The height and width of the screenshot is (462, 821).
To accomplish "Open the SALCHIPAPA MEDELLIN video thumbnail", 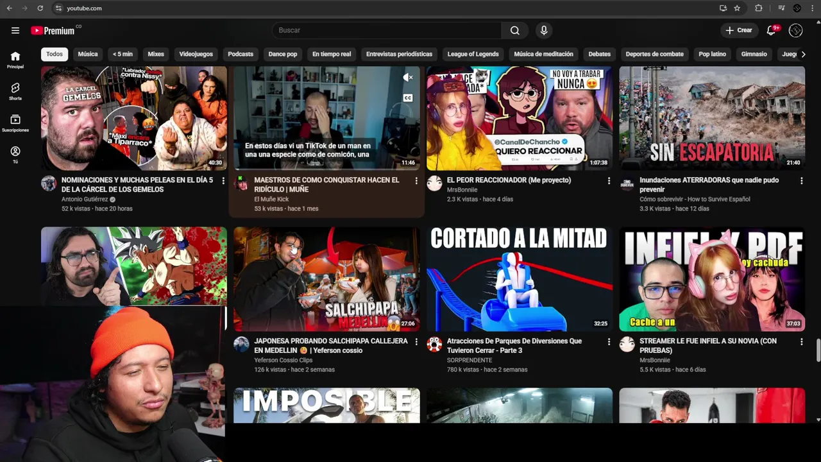I will [x=326, y=279].
